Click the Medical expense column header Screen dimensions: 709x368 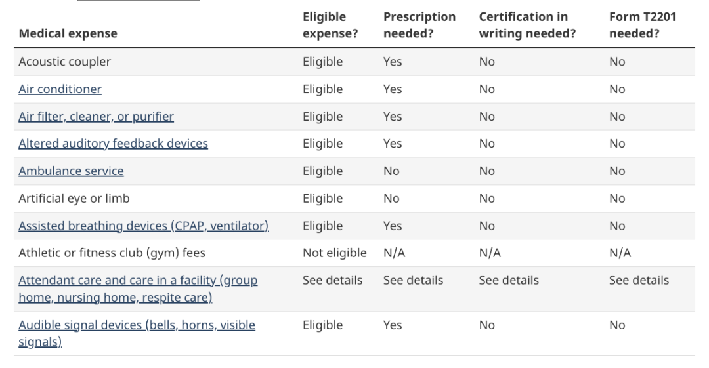point(68,34)
